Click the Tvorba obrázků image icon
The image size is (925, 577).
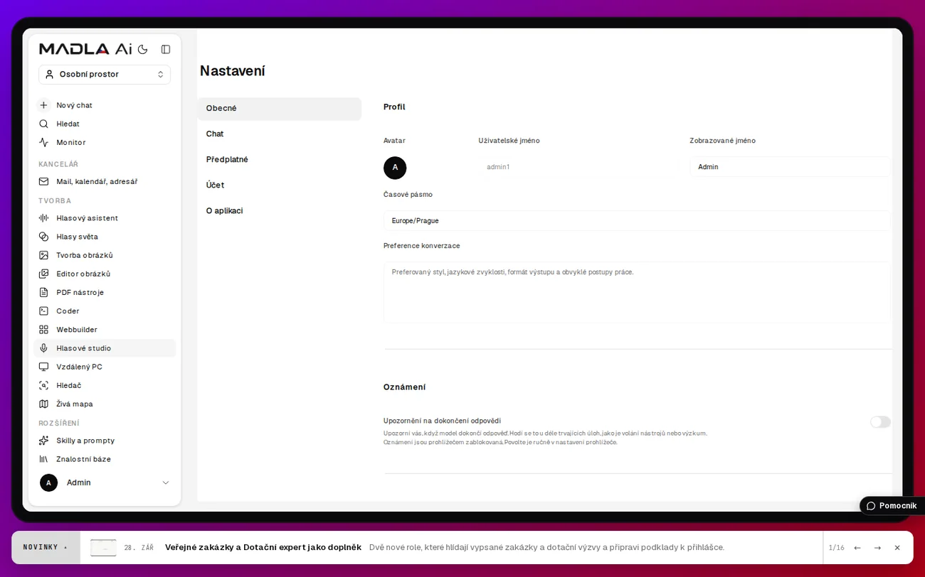[43, 255]
